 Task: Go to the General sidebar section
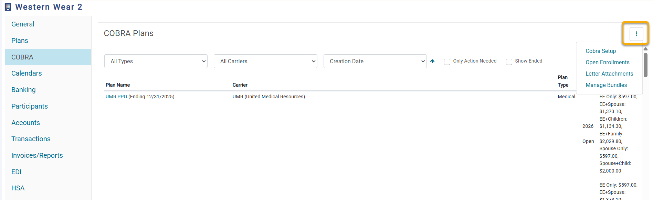click(23, 24)
